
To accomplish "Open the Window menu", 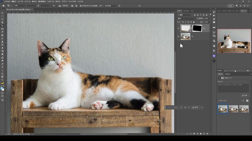I will 72,2.
